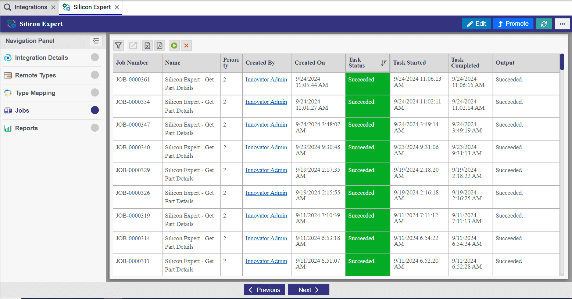Click the Silicon Expert gear logo in header
572x299 pixels.
click(11, 24)
